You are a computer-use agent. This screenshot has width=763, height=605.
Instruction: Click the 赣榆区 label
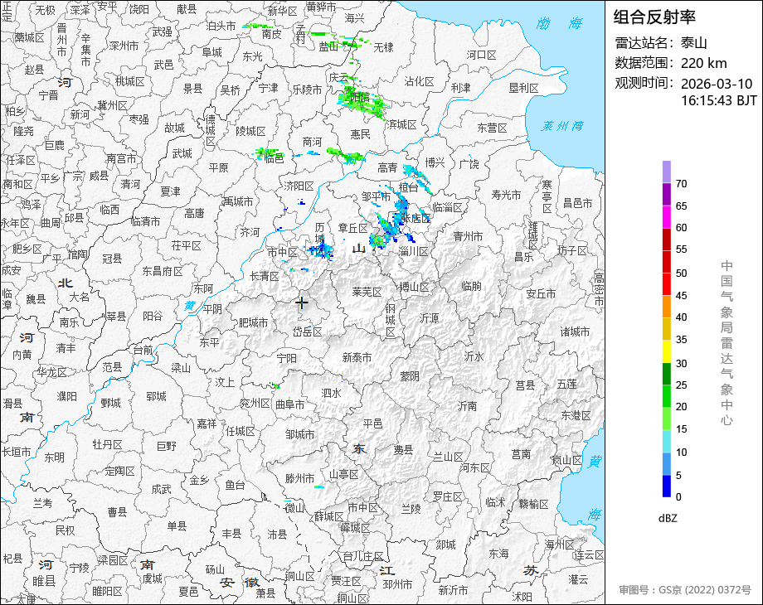[533, 504]
